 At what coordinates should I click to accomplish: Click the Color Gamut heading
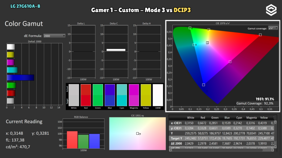[24, 24]
